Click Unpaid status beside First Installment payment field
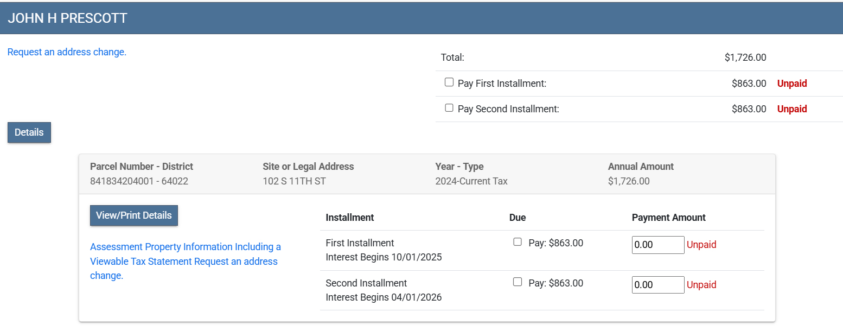 (701, 245)
